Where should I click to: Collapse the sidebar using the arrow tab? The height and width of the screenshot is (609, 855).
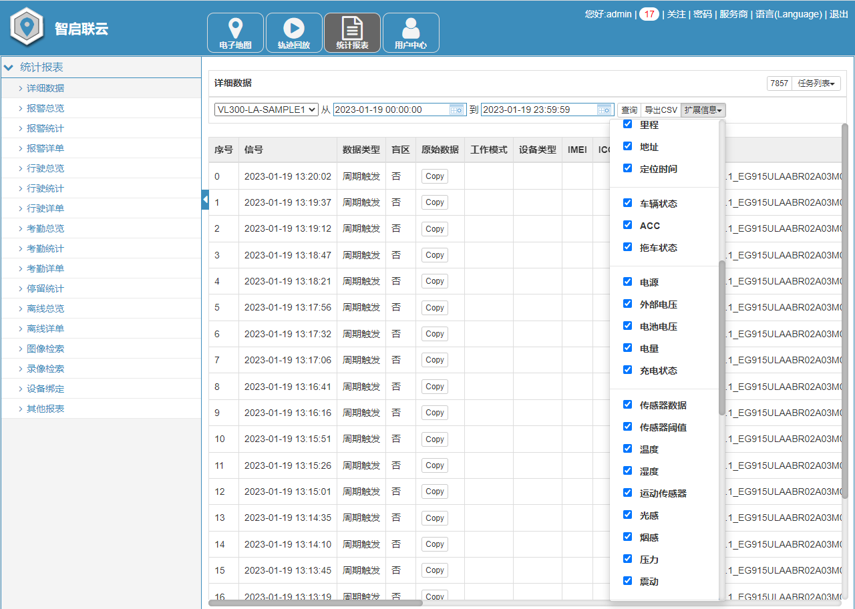tap(204, 200)
